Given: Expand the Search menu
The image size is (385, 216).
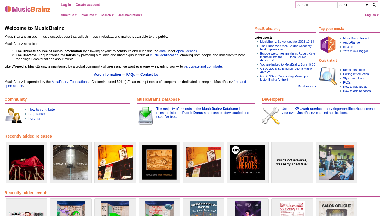Looking at the screenshot, I should [x=107, y=15].
